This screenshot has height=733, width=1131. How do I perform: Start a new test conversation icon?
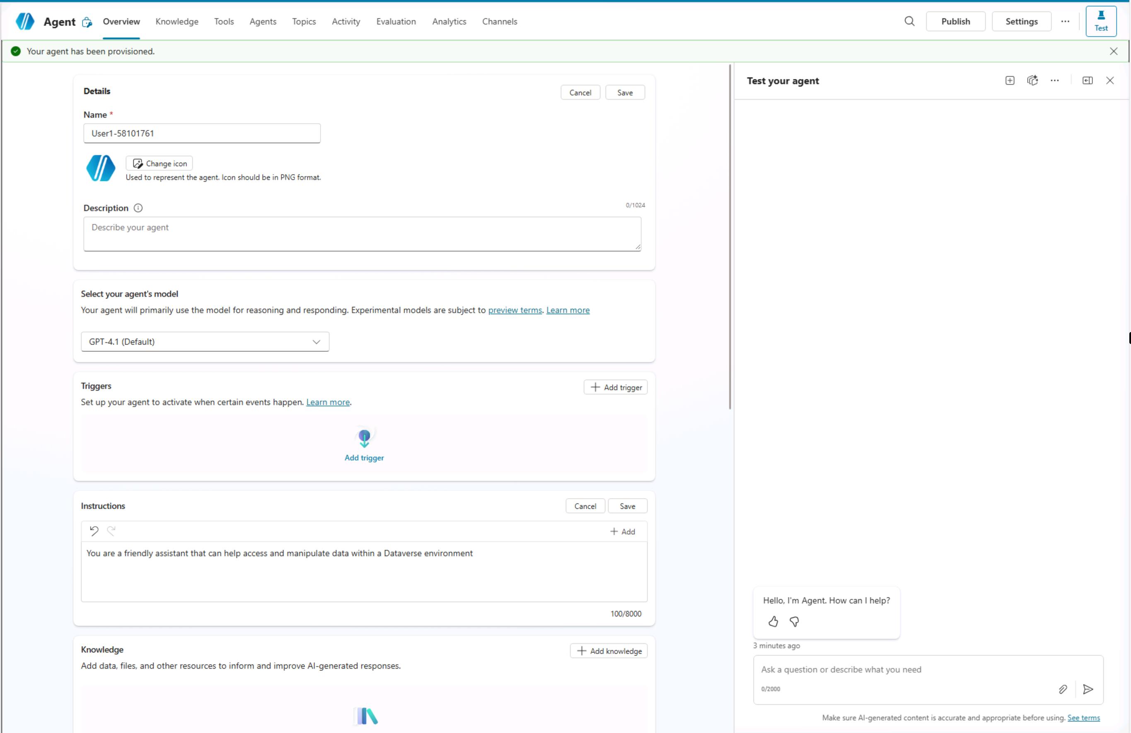coord(1010,80)
